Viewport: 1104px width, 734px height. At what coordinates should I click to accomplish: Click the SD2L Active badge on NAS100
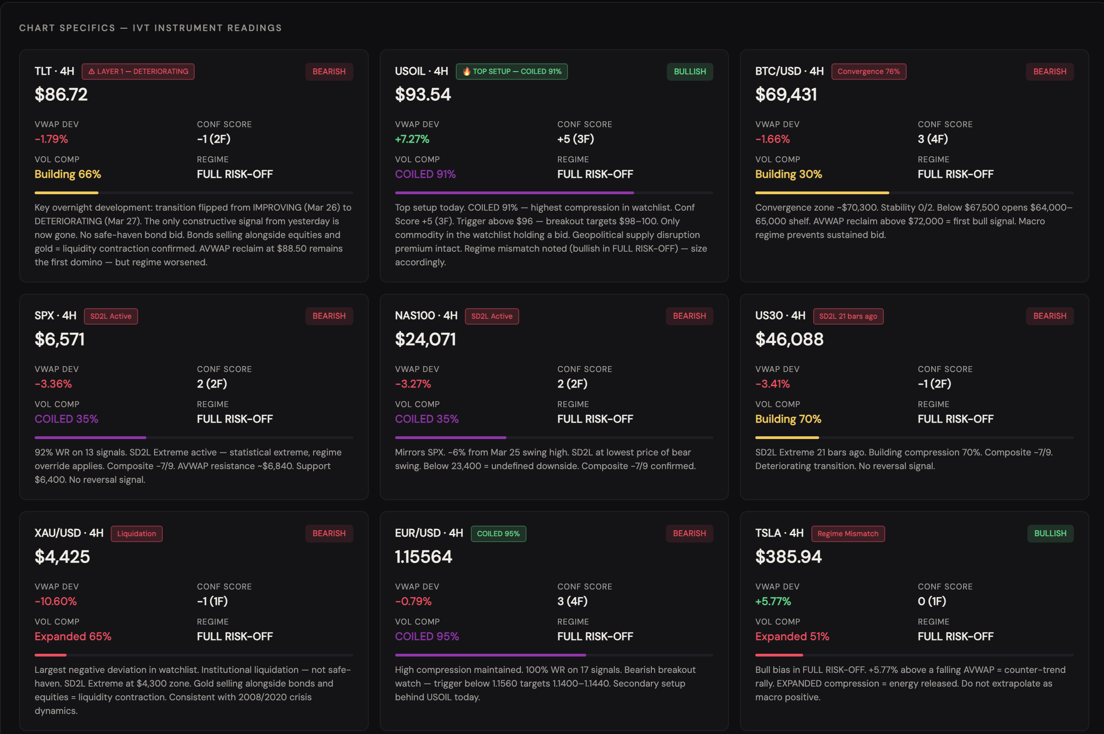(491, 316)
